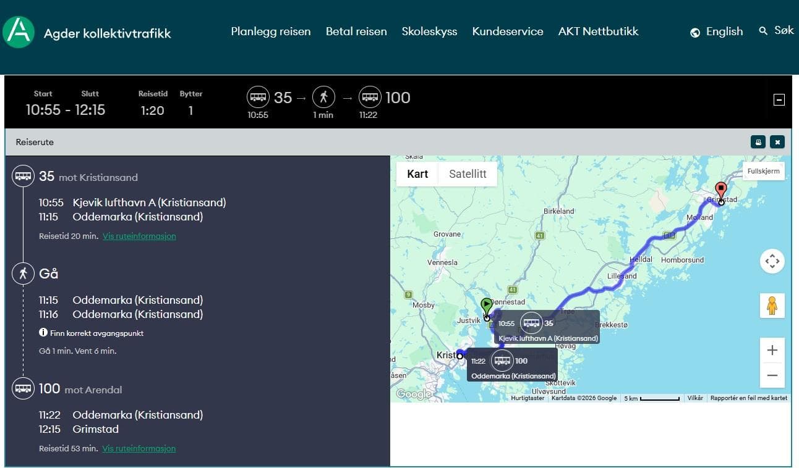799x468 pixels.
Task: Click the print icon in Reiserute bar
Action: tap(758, 142)
